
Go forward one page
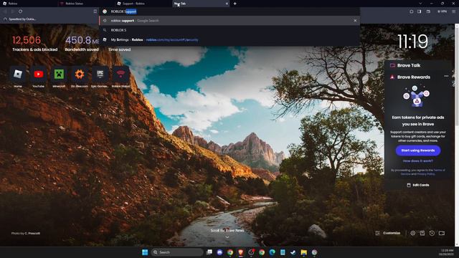pos(13,11)
